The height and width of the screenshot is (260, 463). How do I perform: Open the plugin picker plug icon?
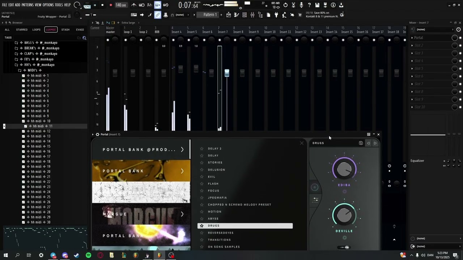pos(276,15)
